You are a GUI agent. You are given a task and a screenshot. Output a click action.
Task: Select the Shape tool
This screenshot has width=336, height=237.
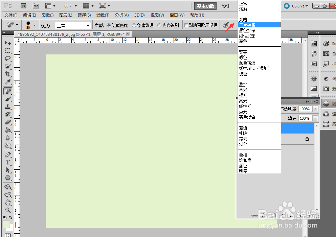point(8,178)
